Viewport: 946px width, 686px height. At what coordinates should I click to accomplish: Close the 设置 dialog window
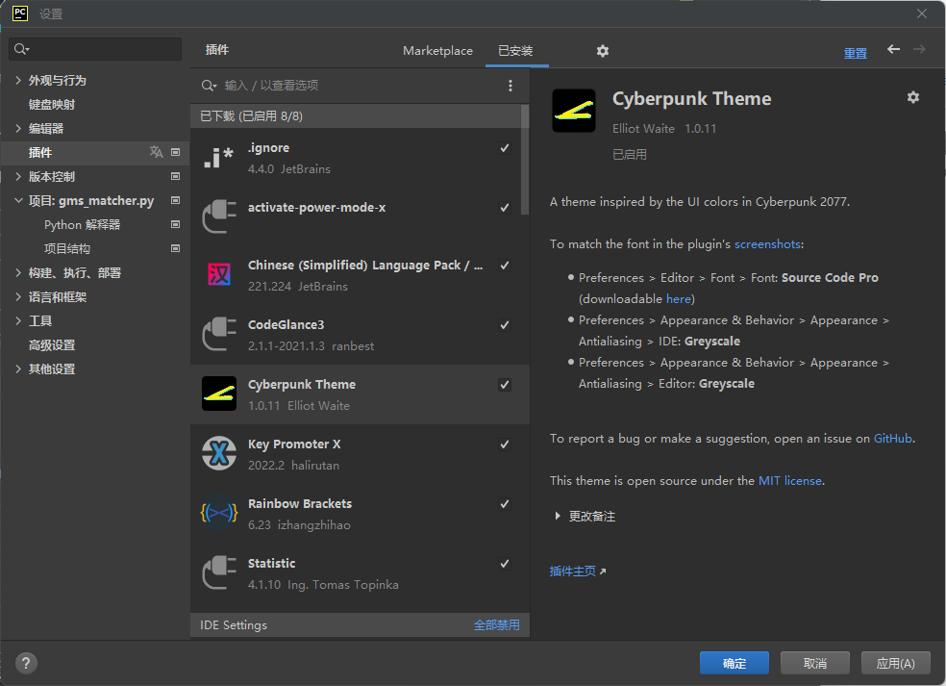[922, 13]
